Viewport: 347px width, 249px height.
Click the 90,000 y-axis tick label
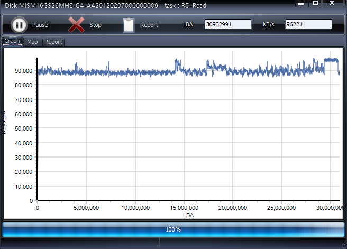pyautogui.click(x=23, y=70)
